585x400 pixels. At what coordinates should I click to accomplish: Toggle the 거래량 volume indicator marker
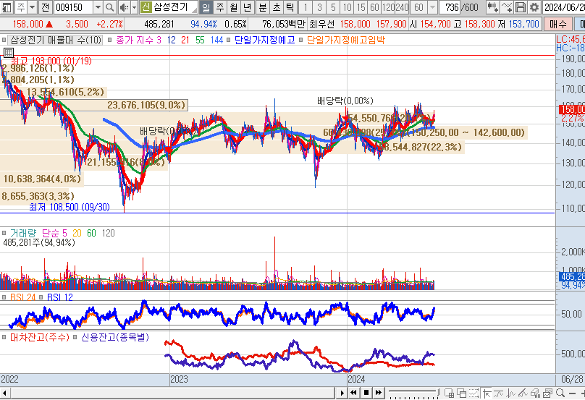point(5,233)
